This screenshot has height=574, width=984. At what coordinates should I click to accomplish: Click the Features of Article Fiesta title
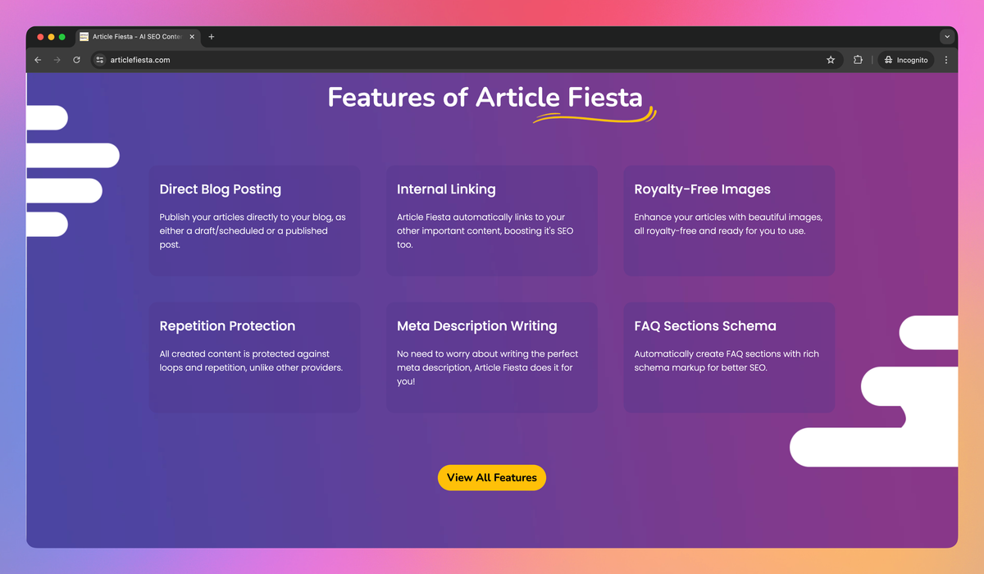click(485, 98)
